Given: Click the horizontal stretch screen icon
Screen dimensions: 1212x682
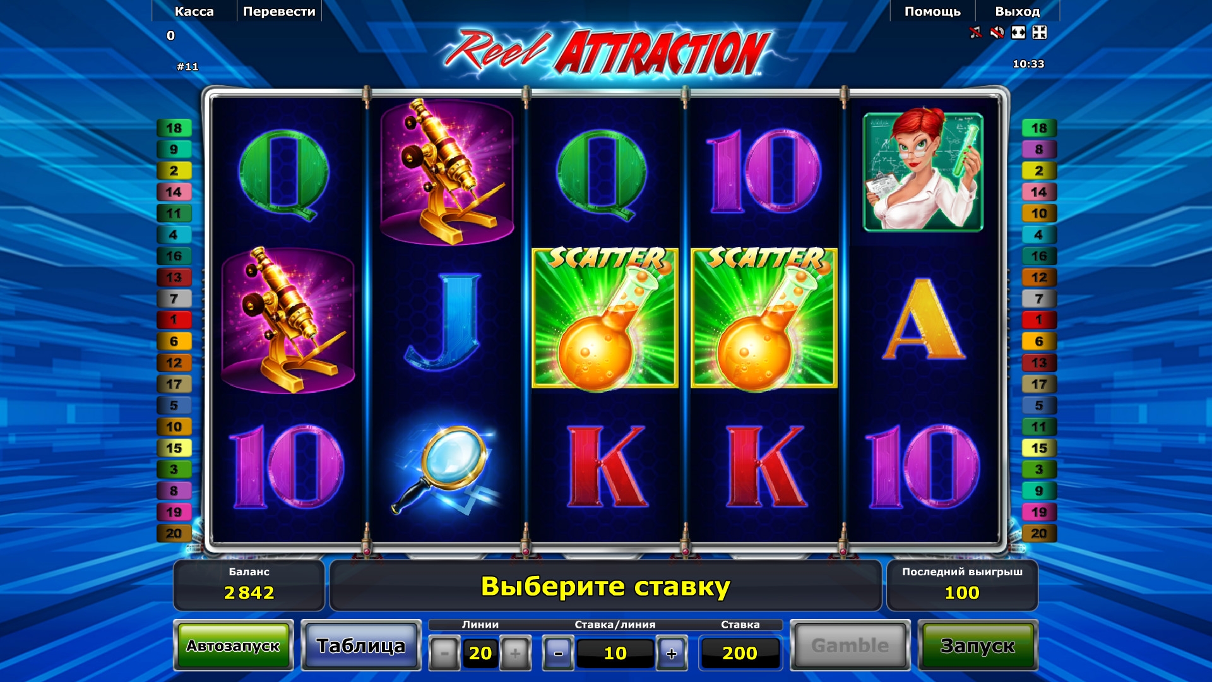Looking at the screenshot, I should pyautogui.click(x=1018, y=32).
